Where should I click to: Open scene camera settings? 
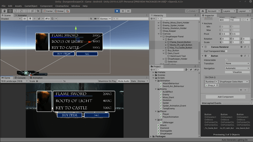[96, 19]
